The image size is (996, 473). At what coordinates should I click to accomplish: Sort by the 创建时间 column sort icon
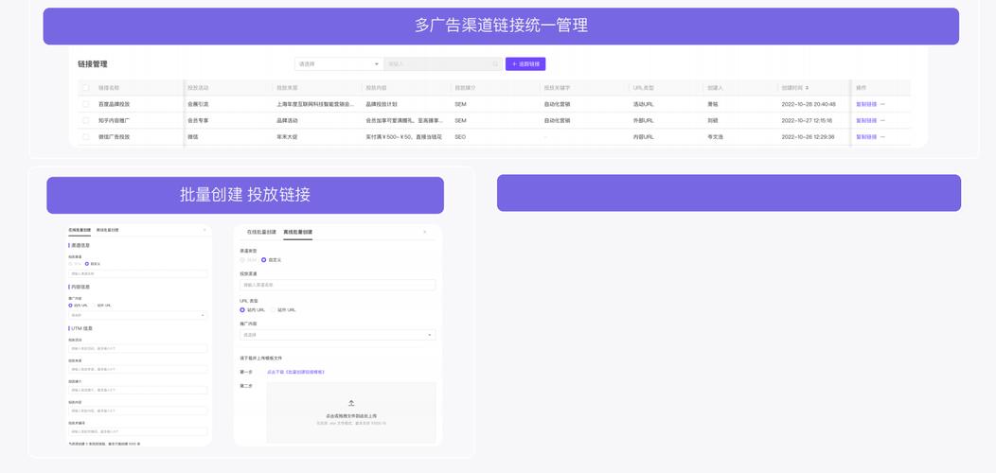point(808,88)
